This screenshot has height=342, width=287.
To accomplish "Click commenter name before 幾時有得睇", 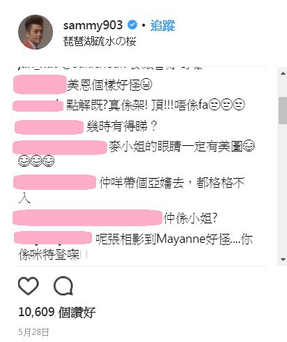I will pos(49,127).
